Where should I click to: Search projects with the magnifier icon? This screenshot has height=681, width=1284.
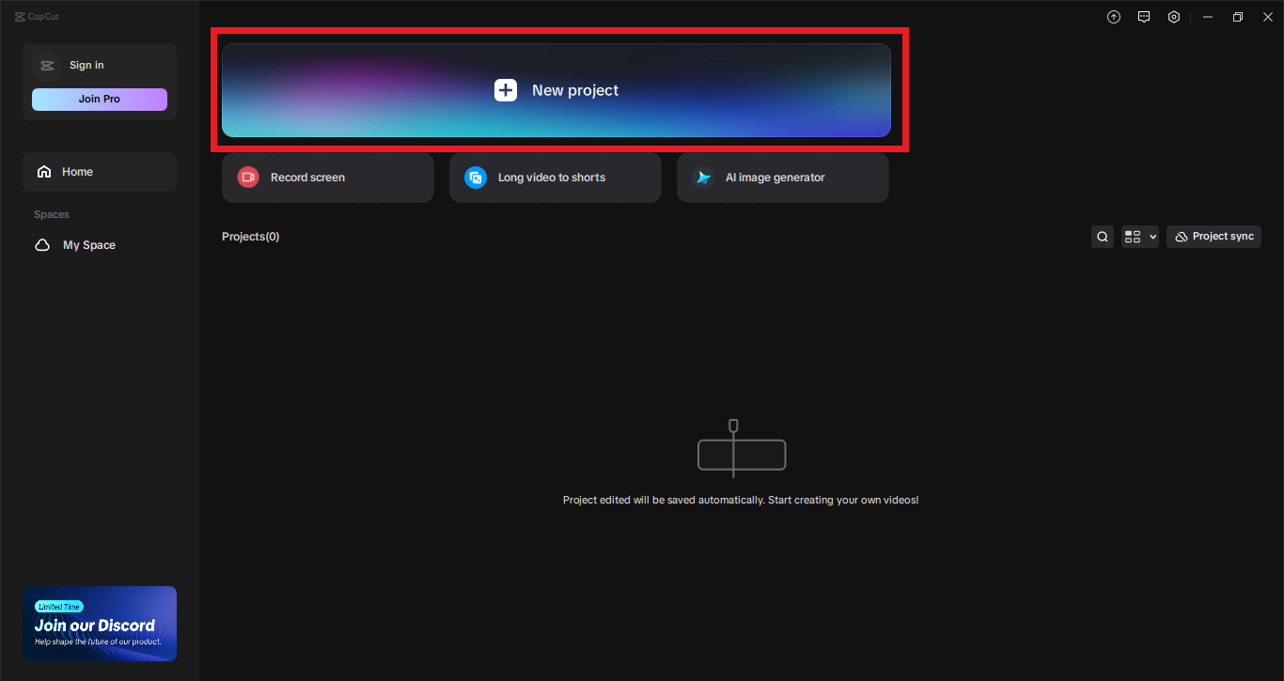coord(1103,237)
